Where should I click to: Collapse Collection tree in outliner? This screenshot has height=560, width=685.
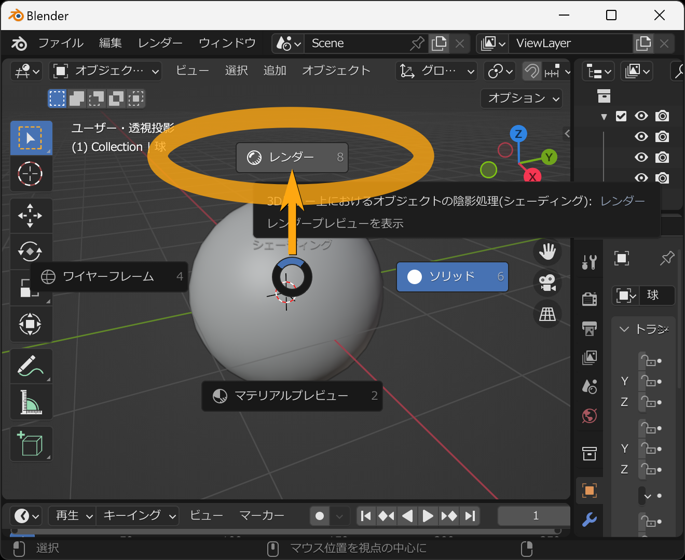604,117
